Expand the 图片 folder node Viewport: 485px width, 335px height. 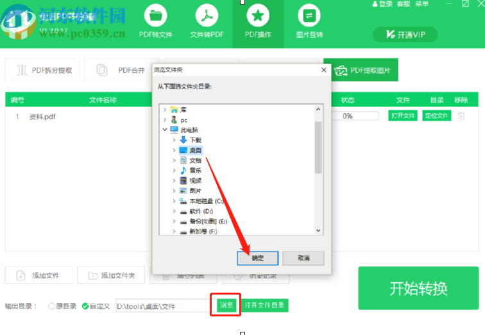[x=174, y=191]
